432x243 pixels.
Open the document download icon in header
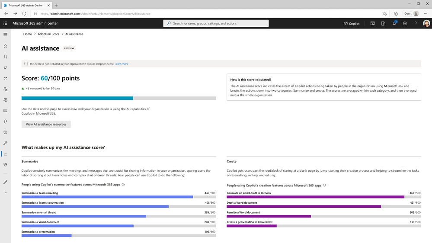coord(383,23)
